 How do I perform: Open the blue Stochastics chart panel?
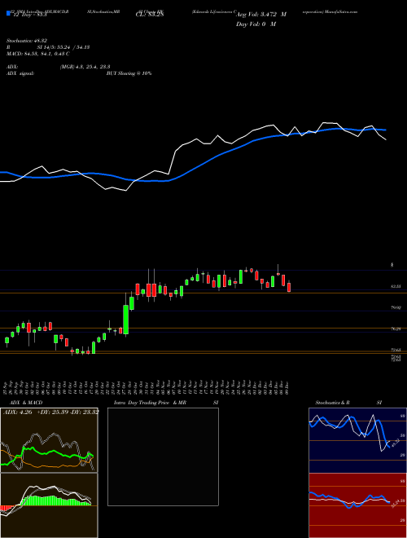click(357, 440)
